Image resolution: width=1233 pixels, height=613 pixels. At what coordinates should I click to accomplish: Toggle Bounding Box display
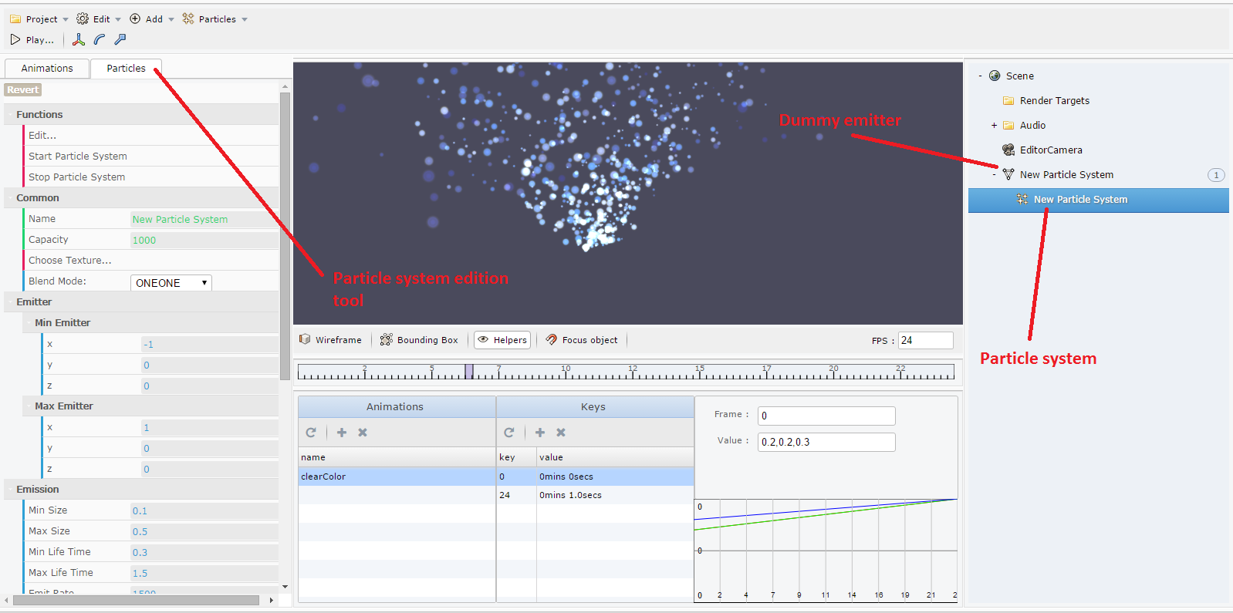point(419,340)
